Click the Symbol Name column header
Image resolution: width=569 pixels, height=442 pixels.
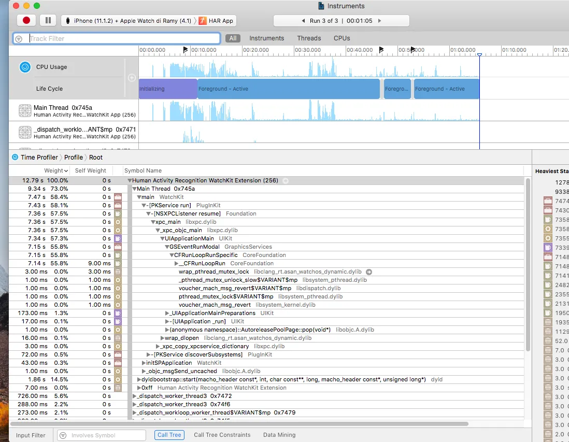(143, 170)
